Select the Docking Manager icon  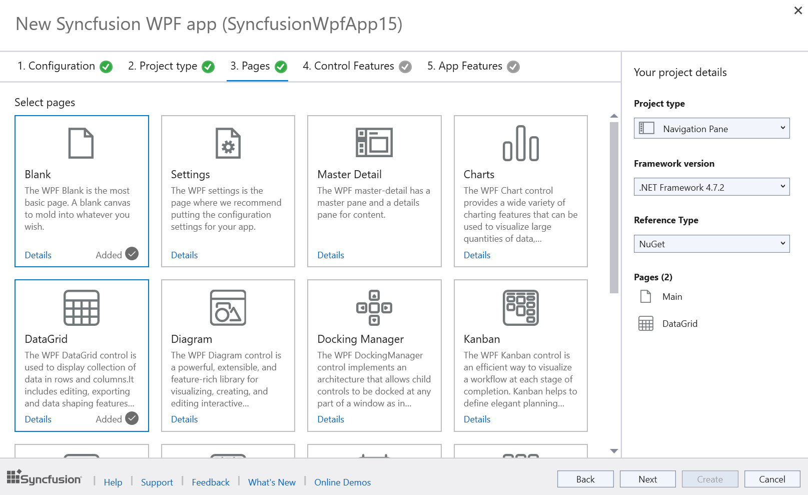coord(374,307)
